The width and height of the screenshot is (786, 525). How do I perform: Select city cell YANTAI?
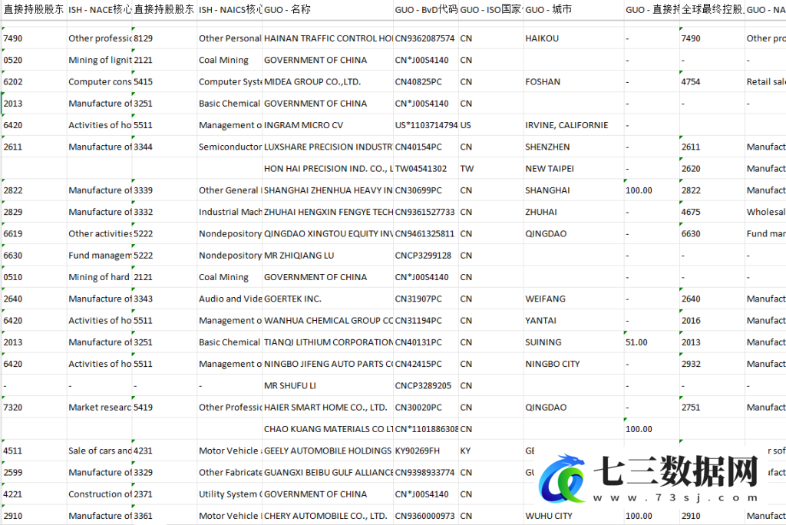tap(574, 320)
